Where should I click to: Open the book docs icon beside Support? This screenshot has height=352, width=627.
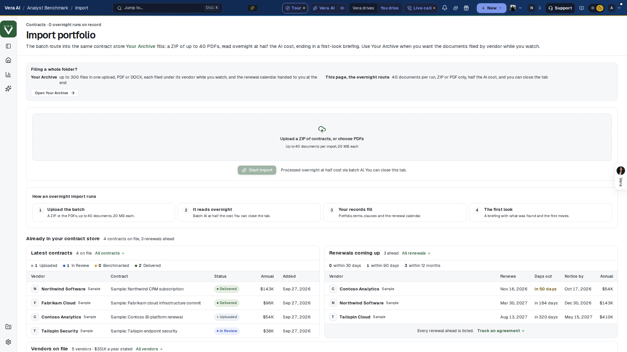582,8
